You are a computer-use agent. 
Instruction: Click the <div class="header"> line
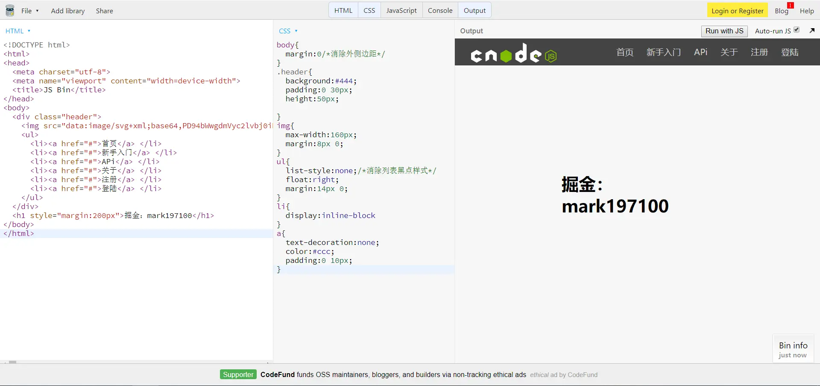tap(57, 117)
